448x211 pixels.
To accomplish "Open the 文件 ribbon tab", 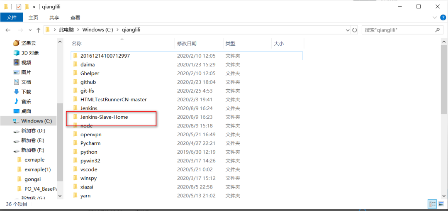I will (12, 17).
